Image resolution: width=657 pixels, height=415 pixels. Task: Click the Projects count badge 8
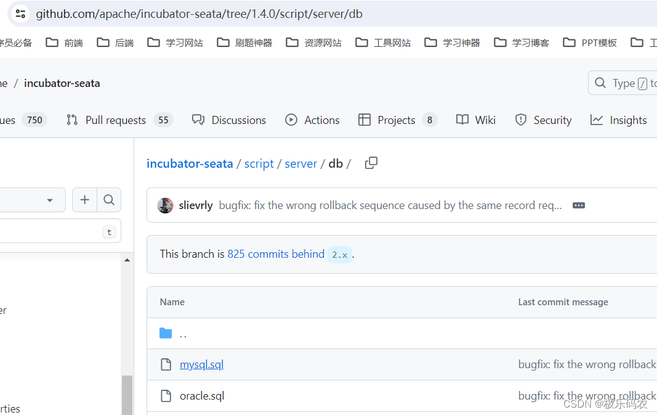tap(429, 120)
